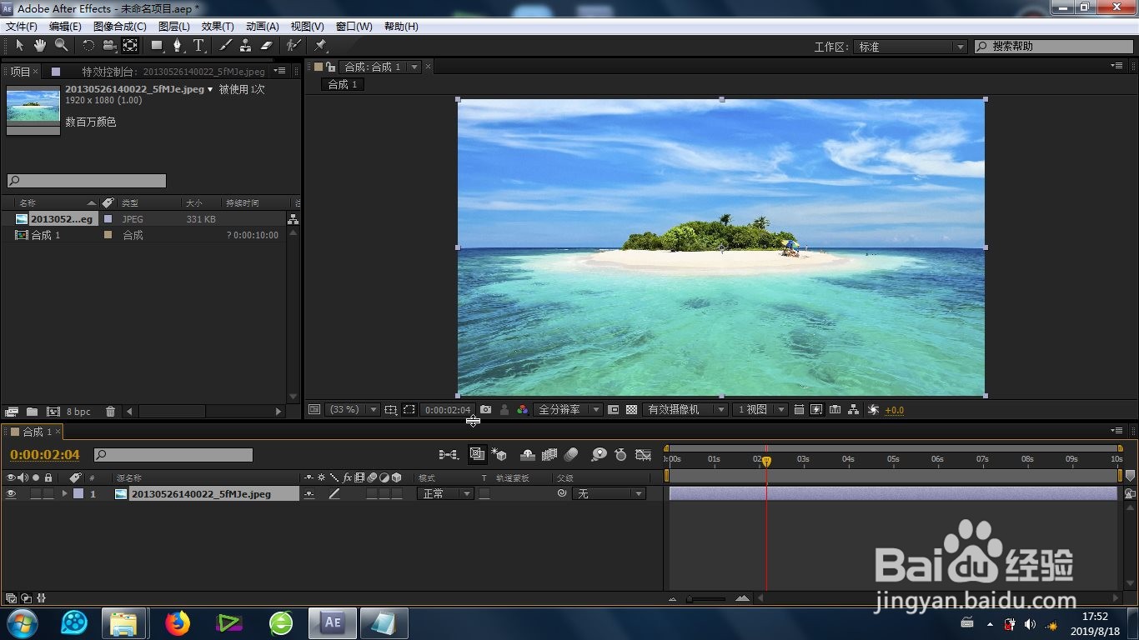This screenshot has width=1139, height=640.
Task: Open the 文件(F) menu
Action: coord(22,27)
